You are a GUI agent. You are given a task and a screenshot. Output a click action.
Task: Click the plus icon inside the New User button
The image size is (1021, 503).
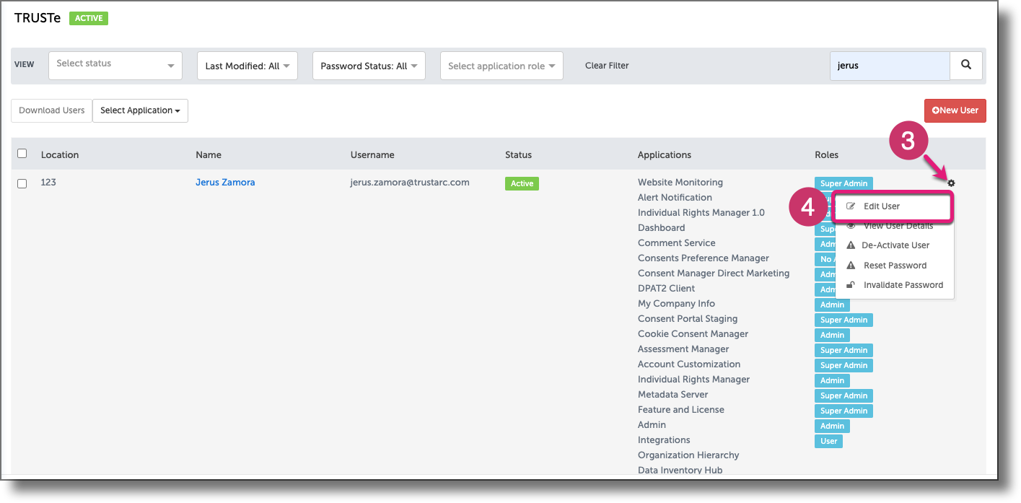tap(936, 110)
